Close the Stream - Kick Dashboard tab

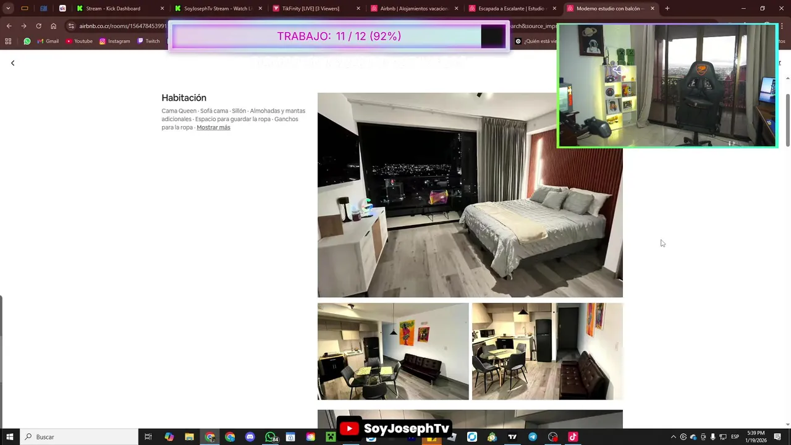(x=163, y=9)
